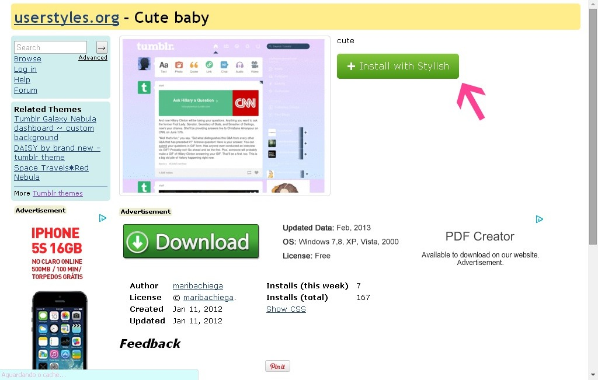598x380 pixels.
Task: Click the iPhone picture in the ad
Action: click(x=60, y=330)
